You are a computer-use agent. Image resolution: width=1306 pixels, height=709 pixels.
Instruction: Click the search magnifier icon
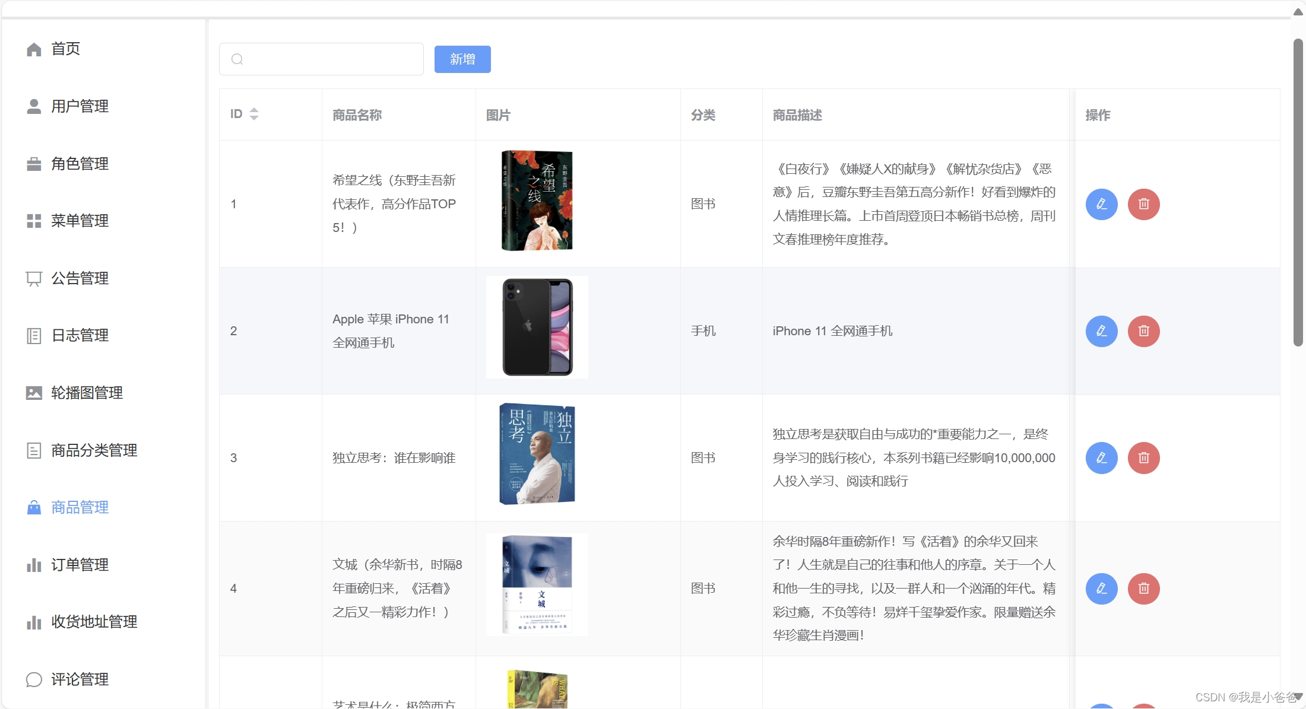(x=237, y=59)
